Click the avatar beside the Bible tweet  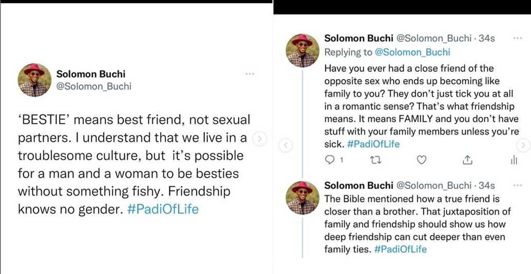coord(303,195)
